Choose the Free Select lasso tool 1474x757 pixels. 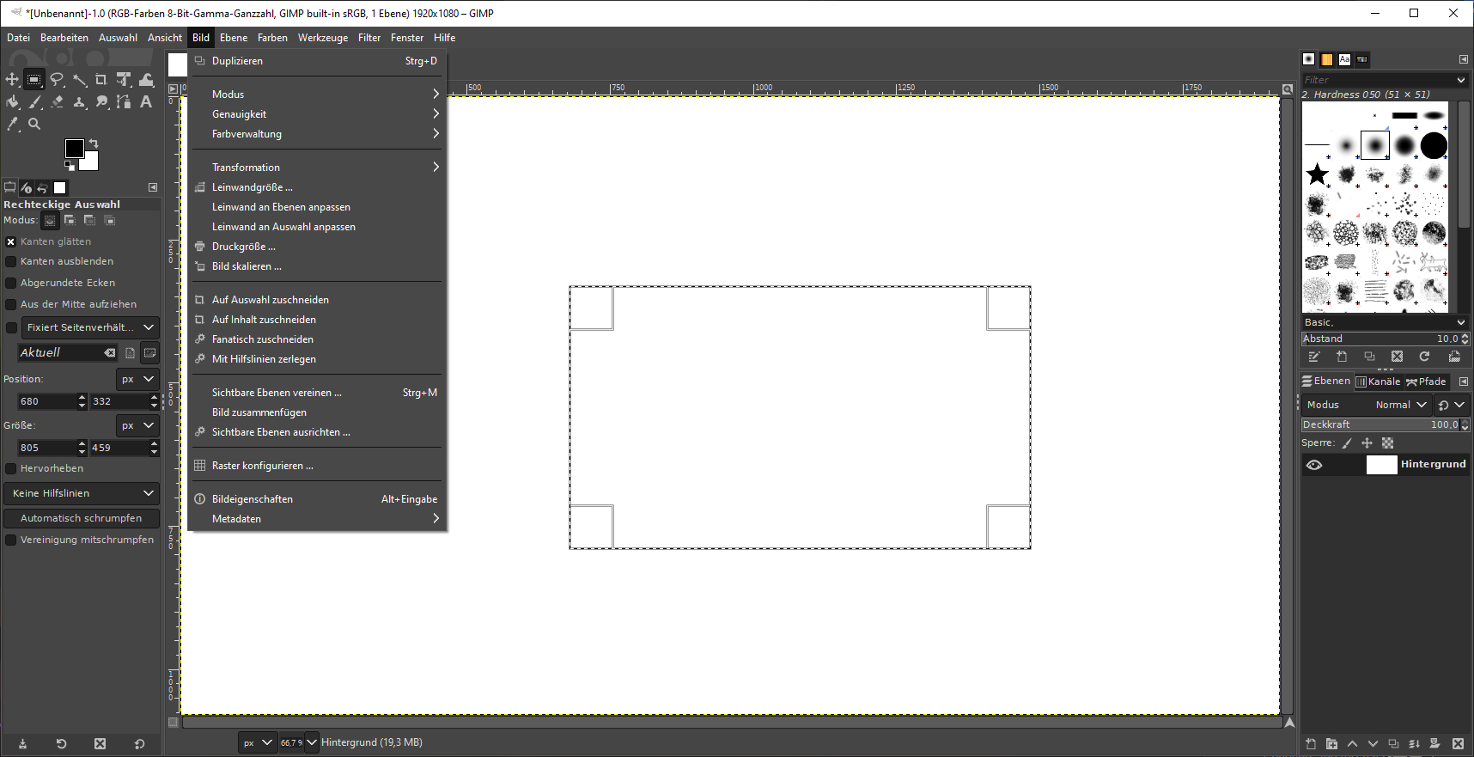click(57, 80)
